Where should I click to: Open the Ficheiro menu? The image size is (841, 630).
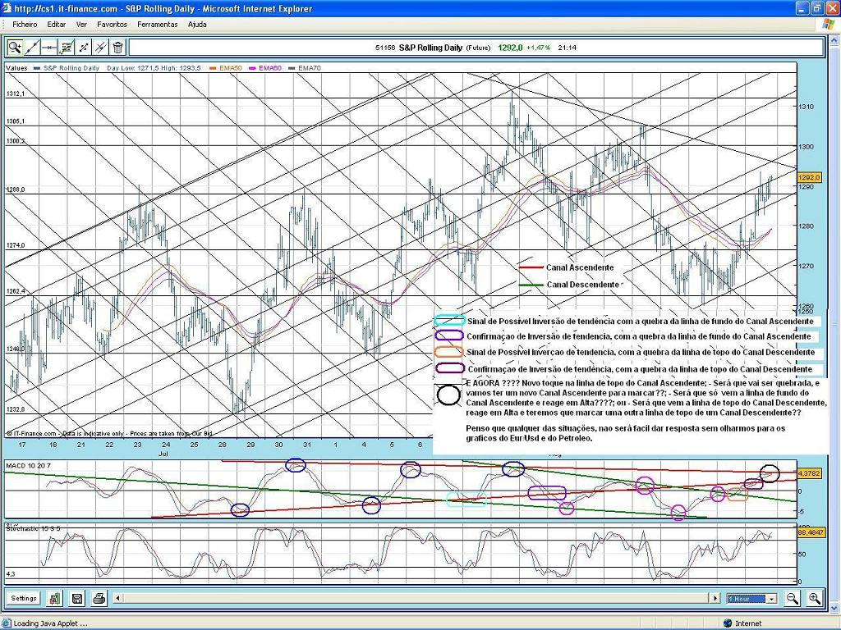(25, 24)
